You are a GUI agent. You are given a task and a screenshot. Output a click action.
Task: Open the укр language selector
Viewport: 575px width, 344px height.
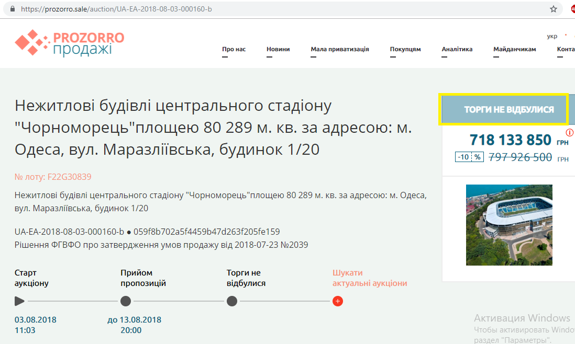pyautogui.click(x=552, y=36)
